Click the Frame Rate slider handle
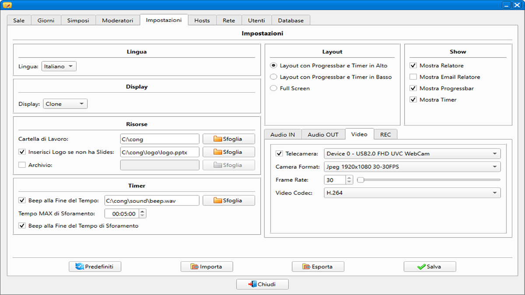This screenshot has width=525, height=295. coord(360,180)
